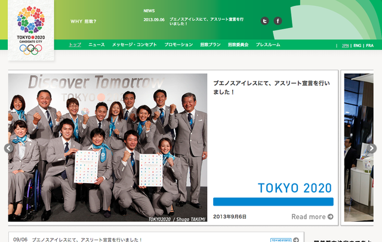The width and height of the screenshot is (382, 242).
Task: Click the blue bar under TOKYO 2020
Action: coord(273,201)
